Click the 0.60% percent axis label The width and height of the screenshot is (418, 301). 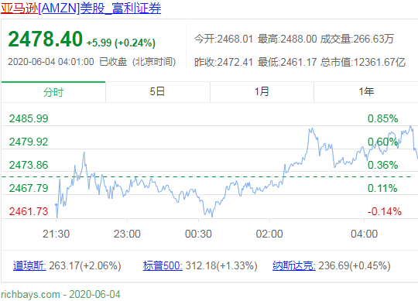[383, 142]
